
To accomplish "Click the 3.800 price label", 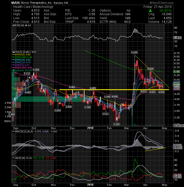I will [69, 107].
